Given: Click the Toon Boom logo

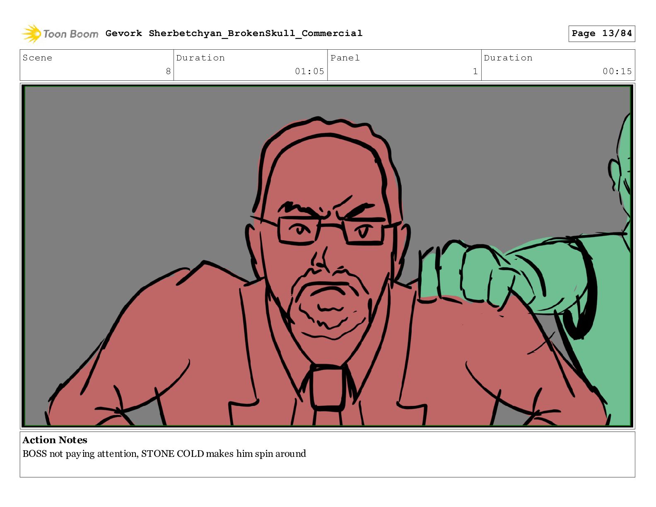Looking at the screenshot, I should point(60,34).
